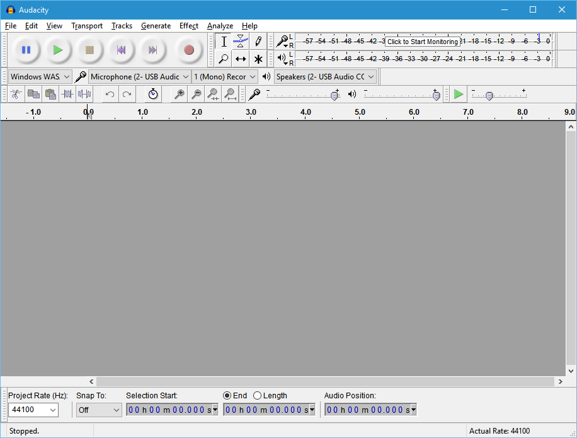Click the vertical scrollbar up arrow
577x438 pixels.
coord(571,127)
